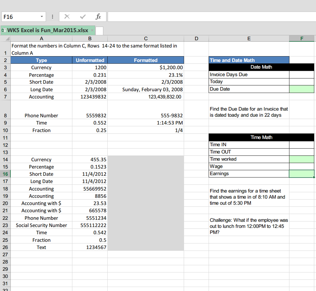Close the WK5 Excel is Fun tab
Image resolution: width=316 pixels, height=291 pixels.
click(x=92, y=31)
